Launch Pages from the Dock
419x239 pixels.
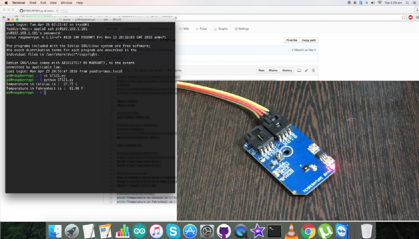[x=105, y=231]
